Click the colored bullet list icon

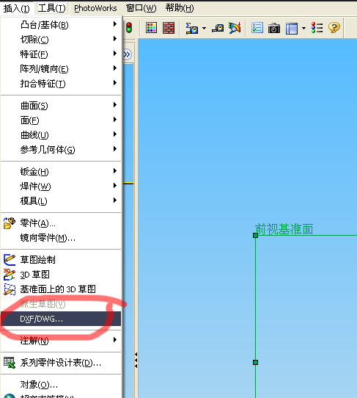point(317,28)
